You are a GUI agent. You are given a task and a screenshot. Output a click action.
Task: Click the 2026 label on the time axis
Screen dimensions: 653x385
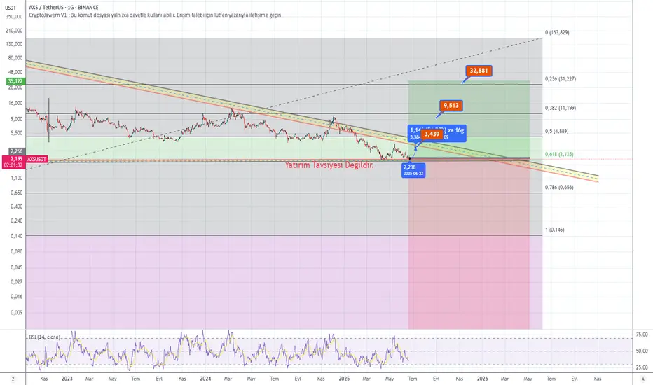click(482, 379)
